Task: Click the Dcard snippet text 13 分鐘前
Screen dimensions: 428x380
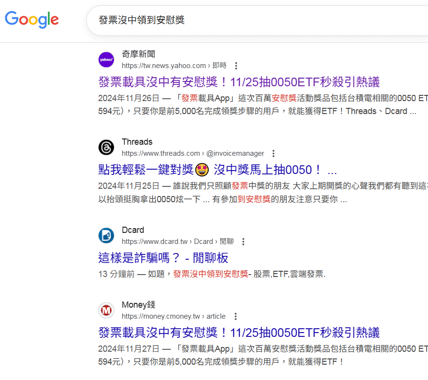Action: click(x=116, y=274)
